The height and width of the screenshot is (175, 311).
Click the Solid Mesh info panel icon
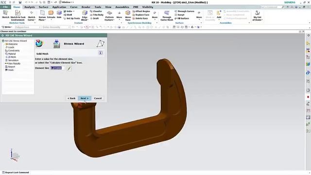click(101, 53)
